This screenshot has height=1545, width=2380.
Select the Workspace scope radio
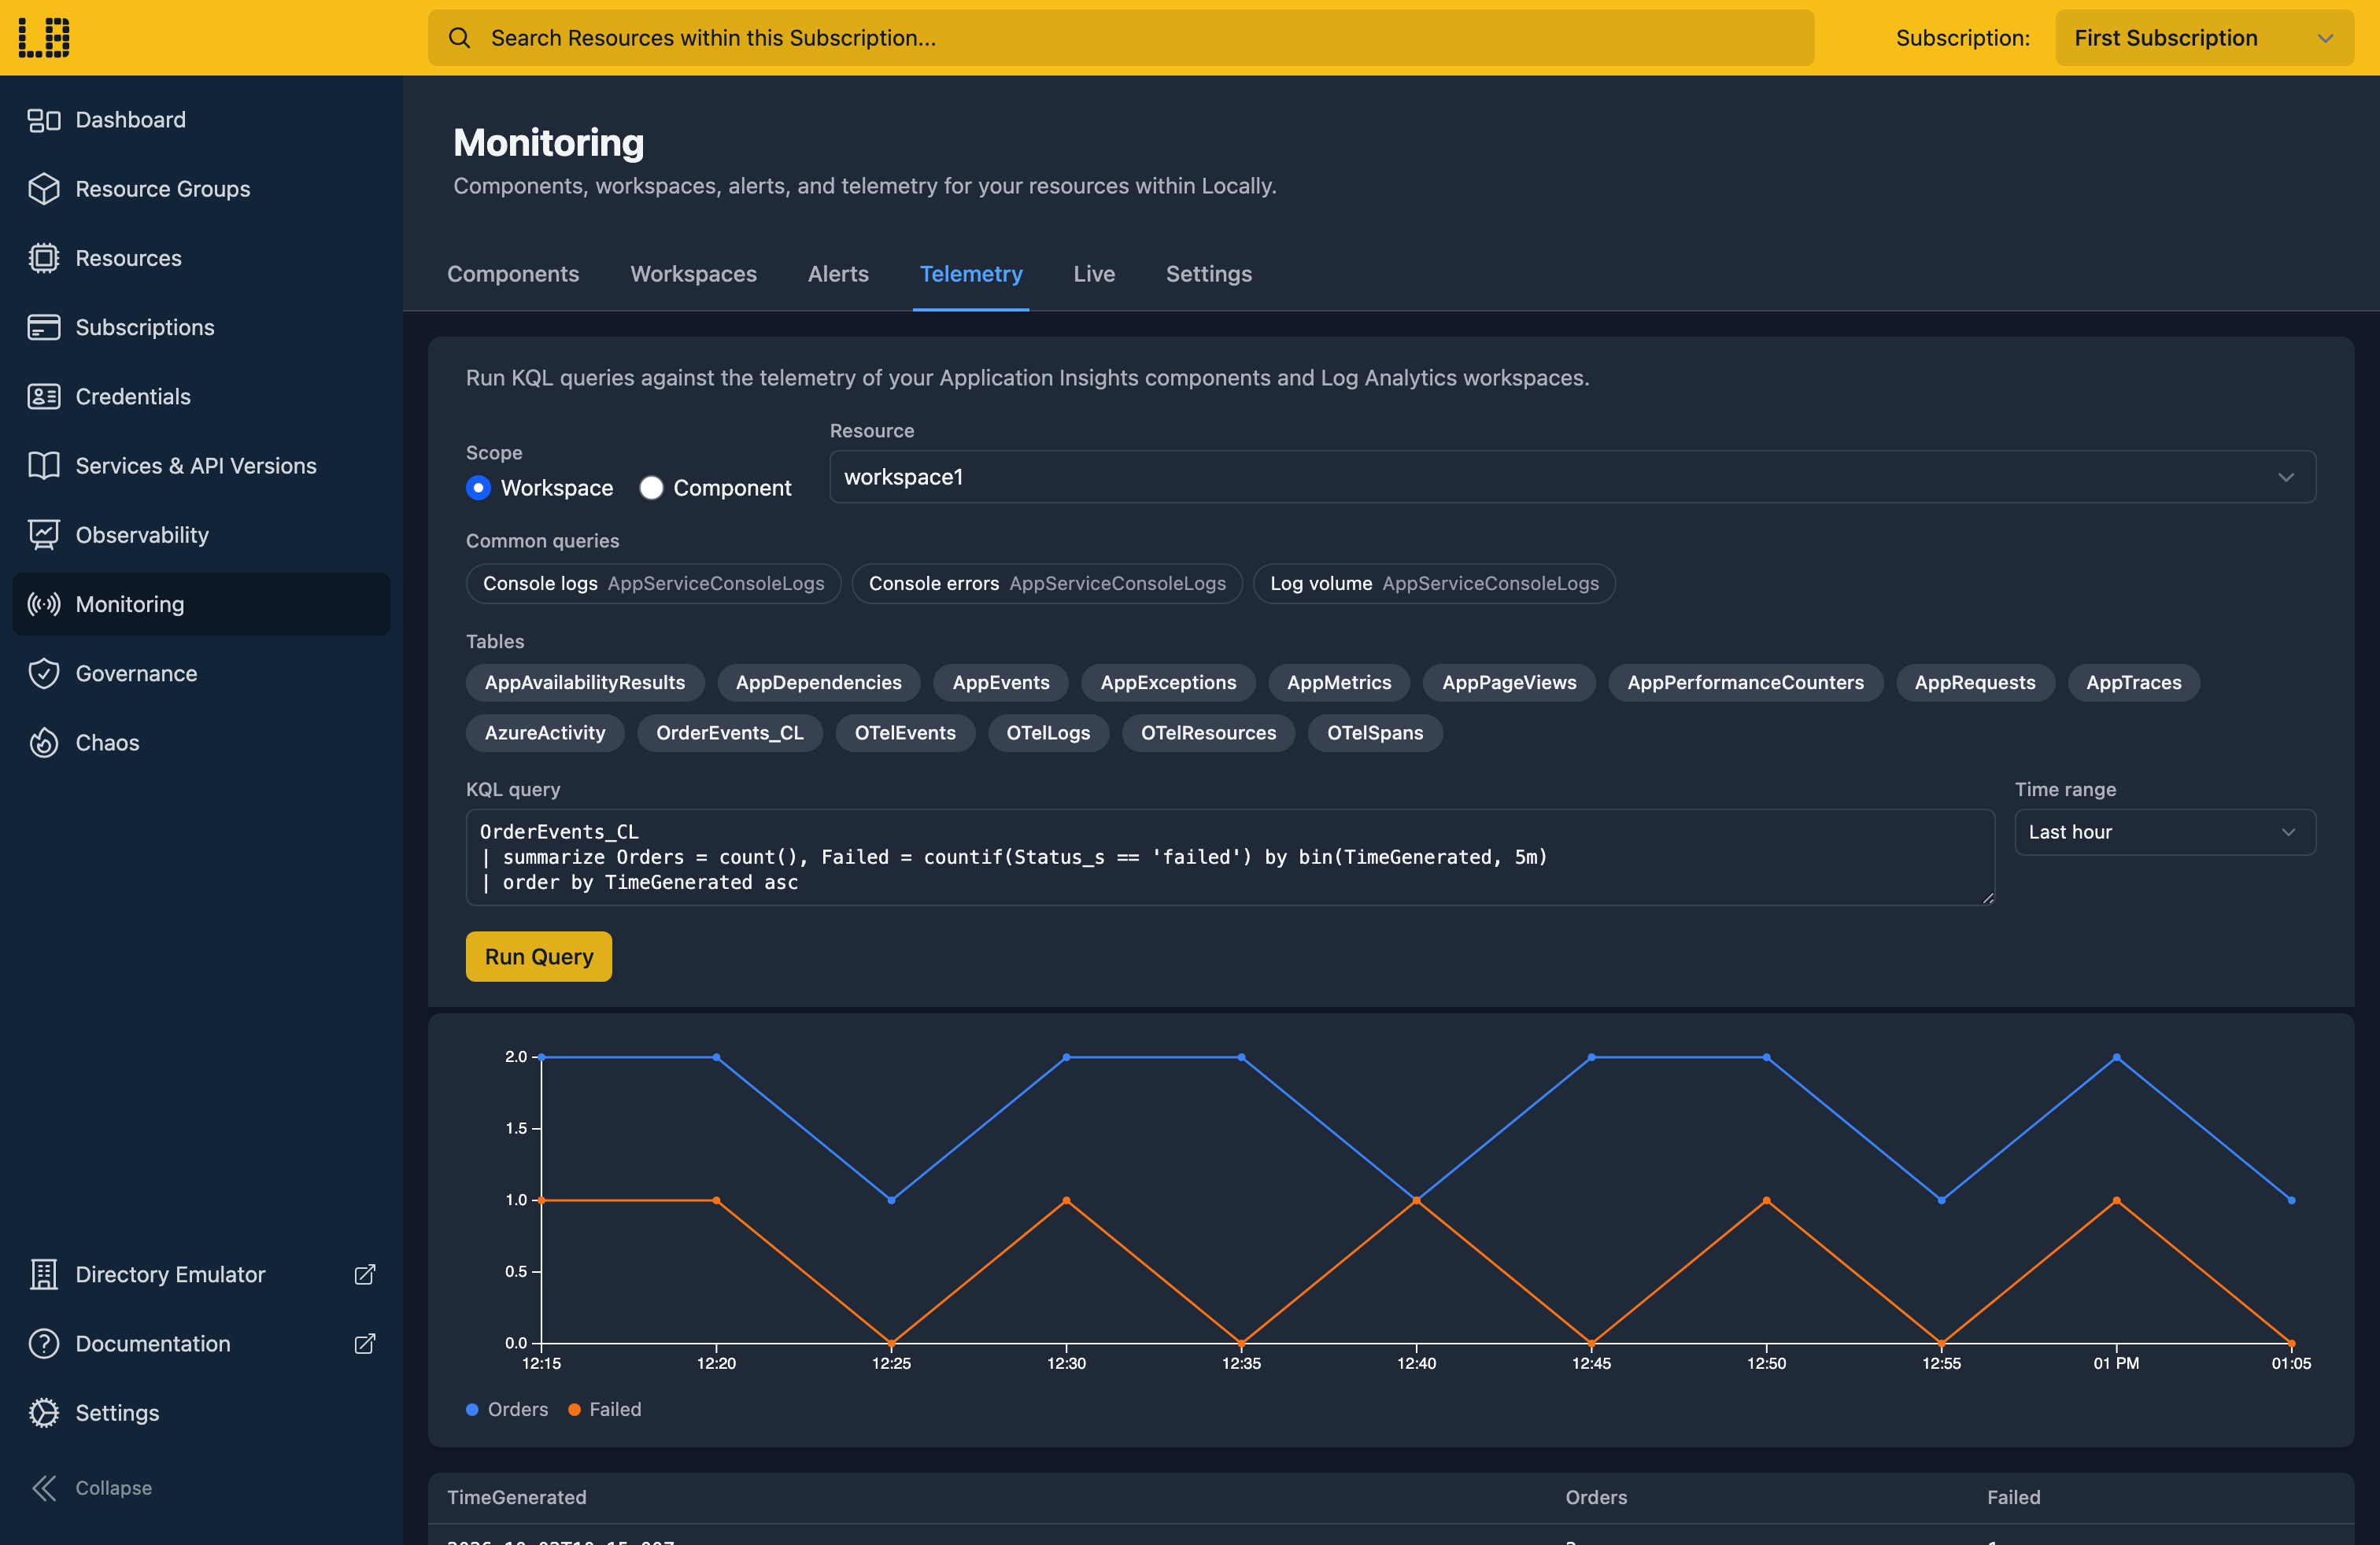coord(478,488)
